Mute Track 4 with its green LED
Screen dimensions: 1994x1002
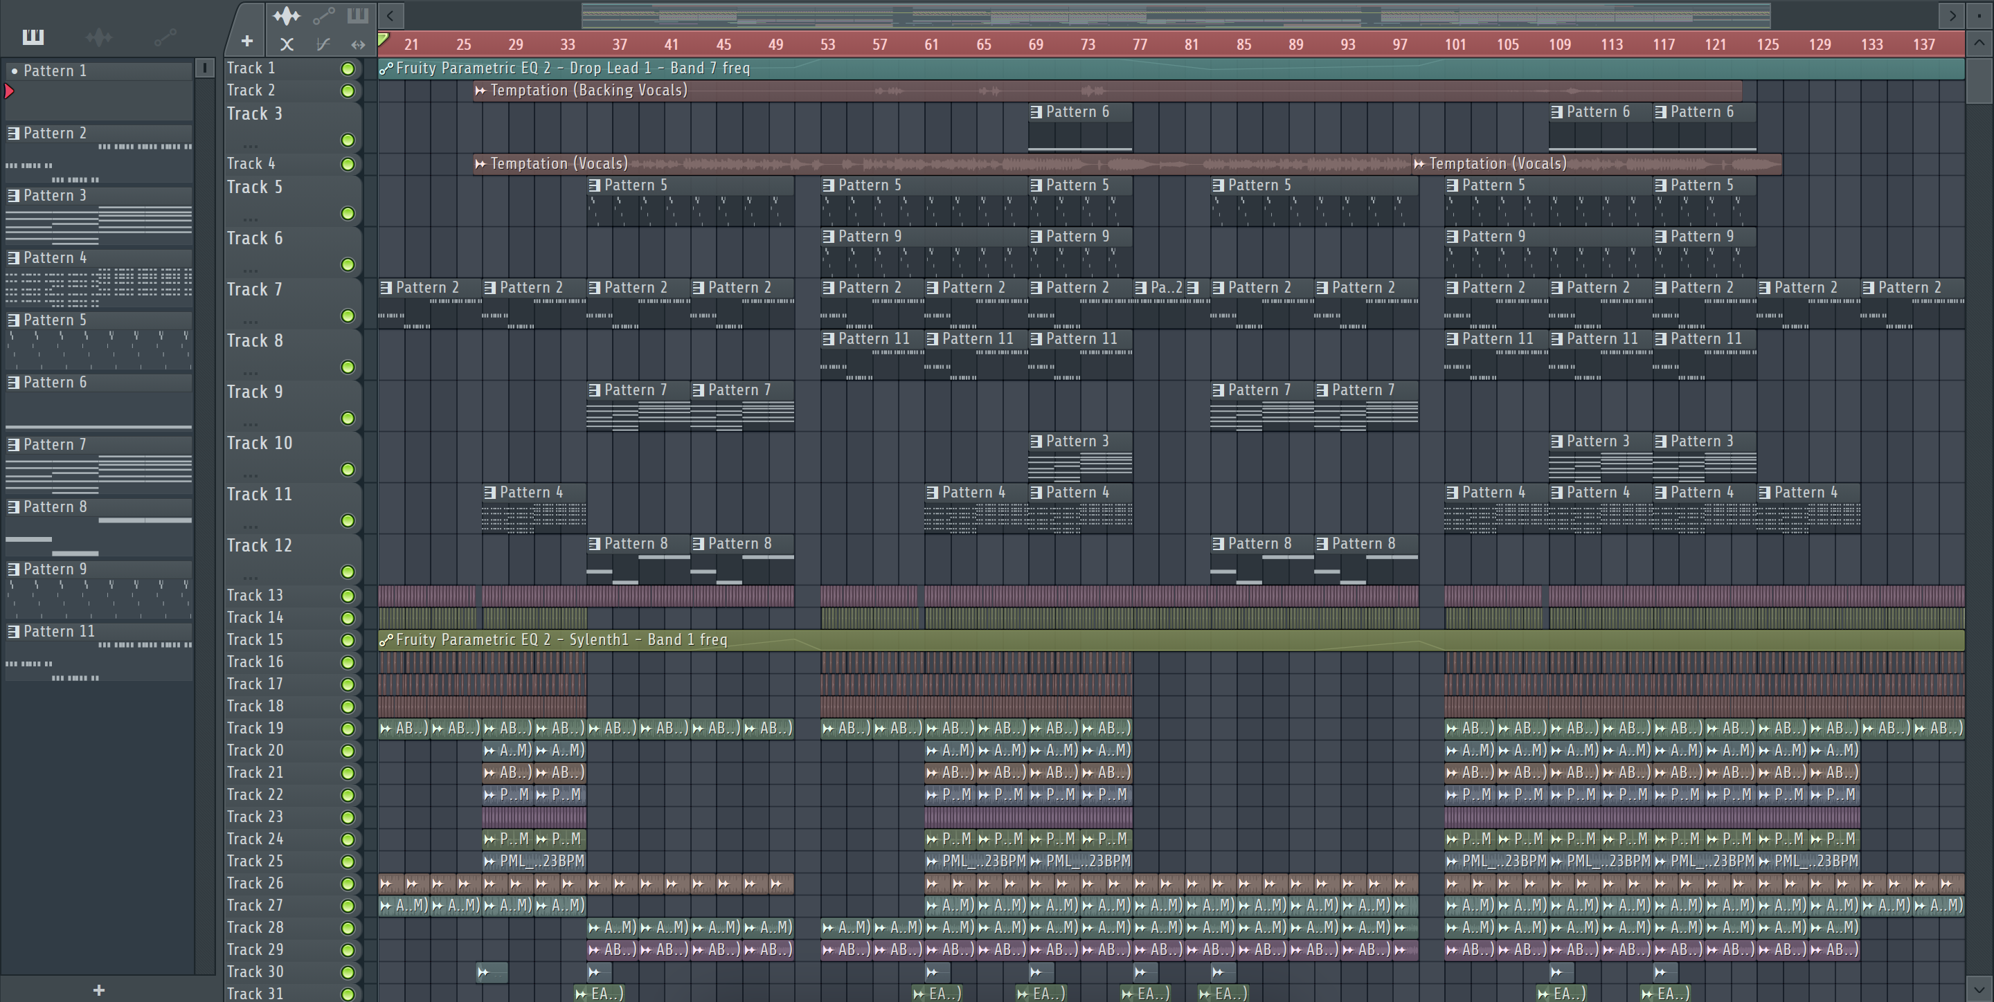pyautogui.click(x=348, y=164)
